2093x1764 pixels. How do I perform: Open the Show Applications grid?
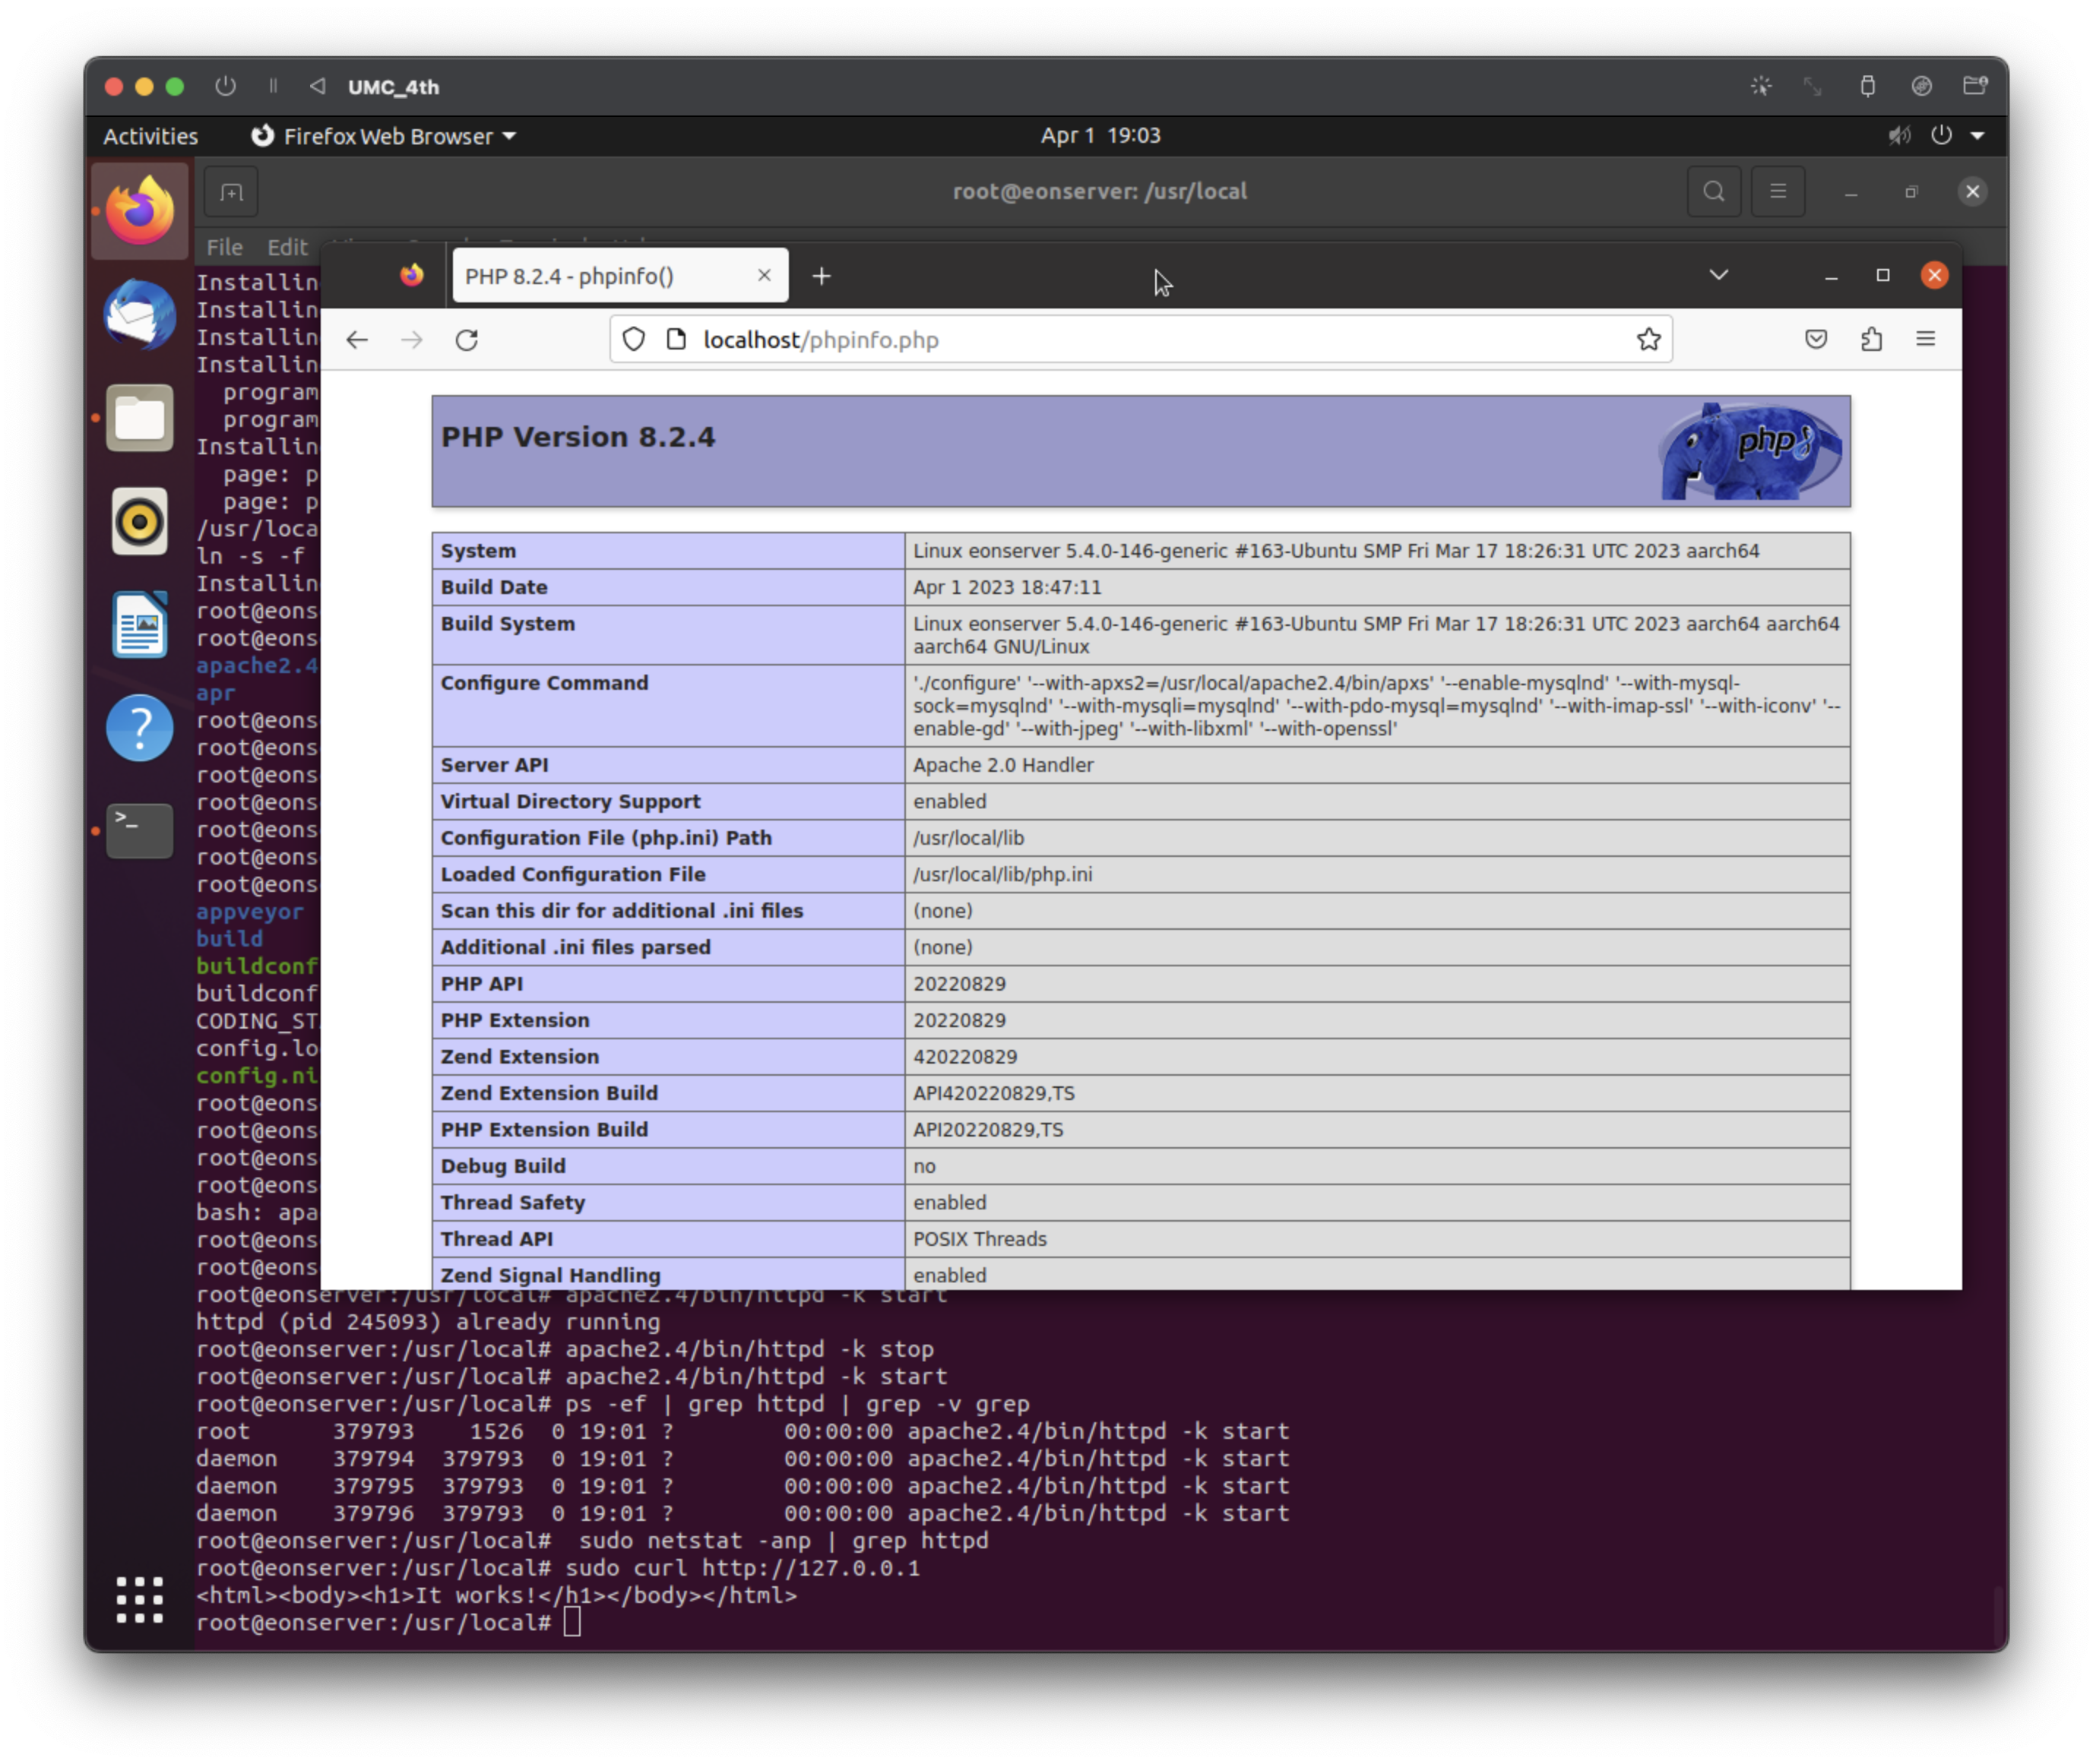pyautogui.click(x=140, y=1599)
